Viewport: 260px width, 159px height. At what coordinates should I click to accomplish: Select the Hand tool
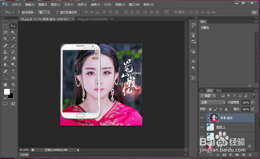click(x=5, y=85)
